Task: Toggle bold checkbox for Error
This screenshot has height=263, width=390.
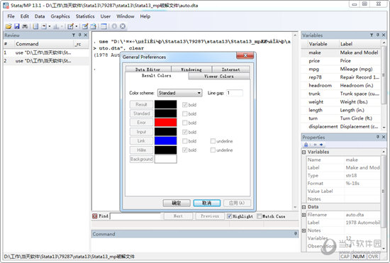Action: 185,123
